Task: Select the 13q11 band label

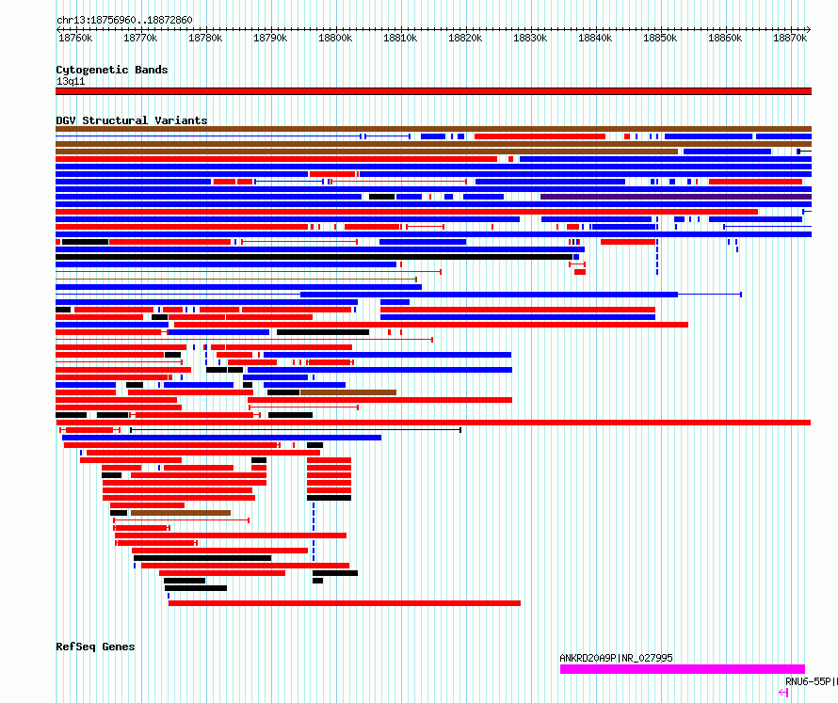Action: pos(71,81)
